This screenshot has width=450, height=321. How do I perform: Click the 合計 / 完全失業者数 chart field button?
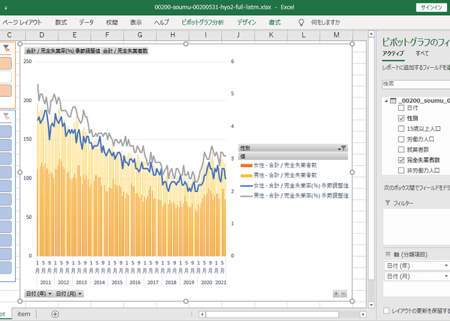click(x=125, y=51)
